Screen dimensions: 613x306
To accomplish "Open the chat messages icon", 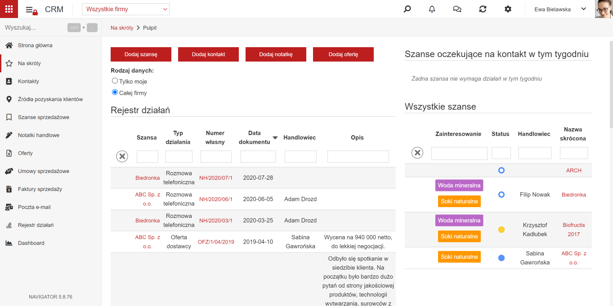I will click(x=457, y=9).
